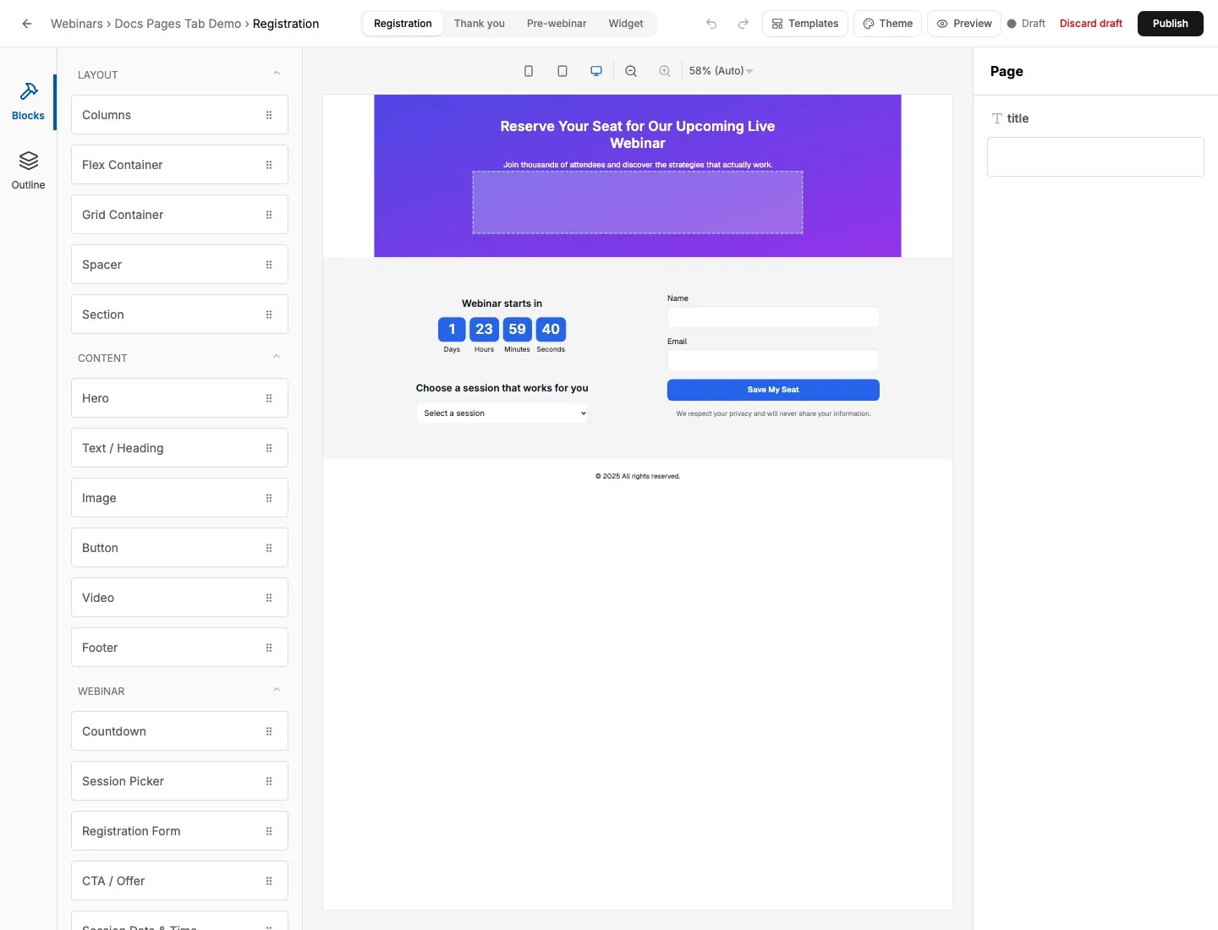The height and width of the screenshot is (930, 1218).
Task: Grab the Image block drag handle
Action: (x=269, y=498)
